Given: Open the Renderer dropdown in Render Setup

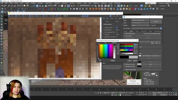Looking at the screenshot, I should click(x=140, y=25).
